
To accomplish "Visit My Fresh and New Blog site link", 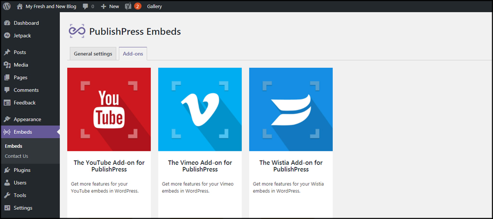I will coord(51,6).
